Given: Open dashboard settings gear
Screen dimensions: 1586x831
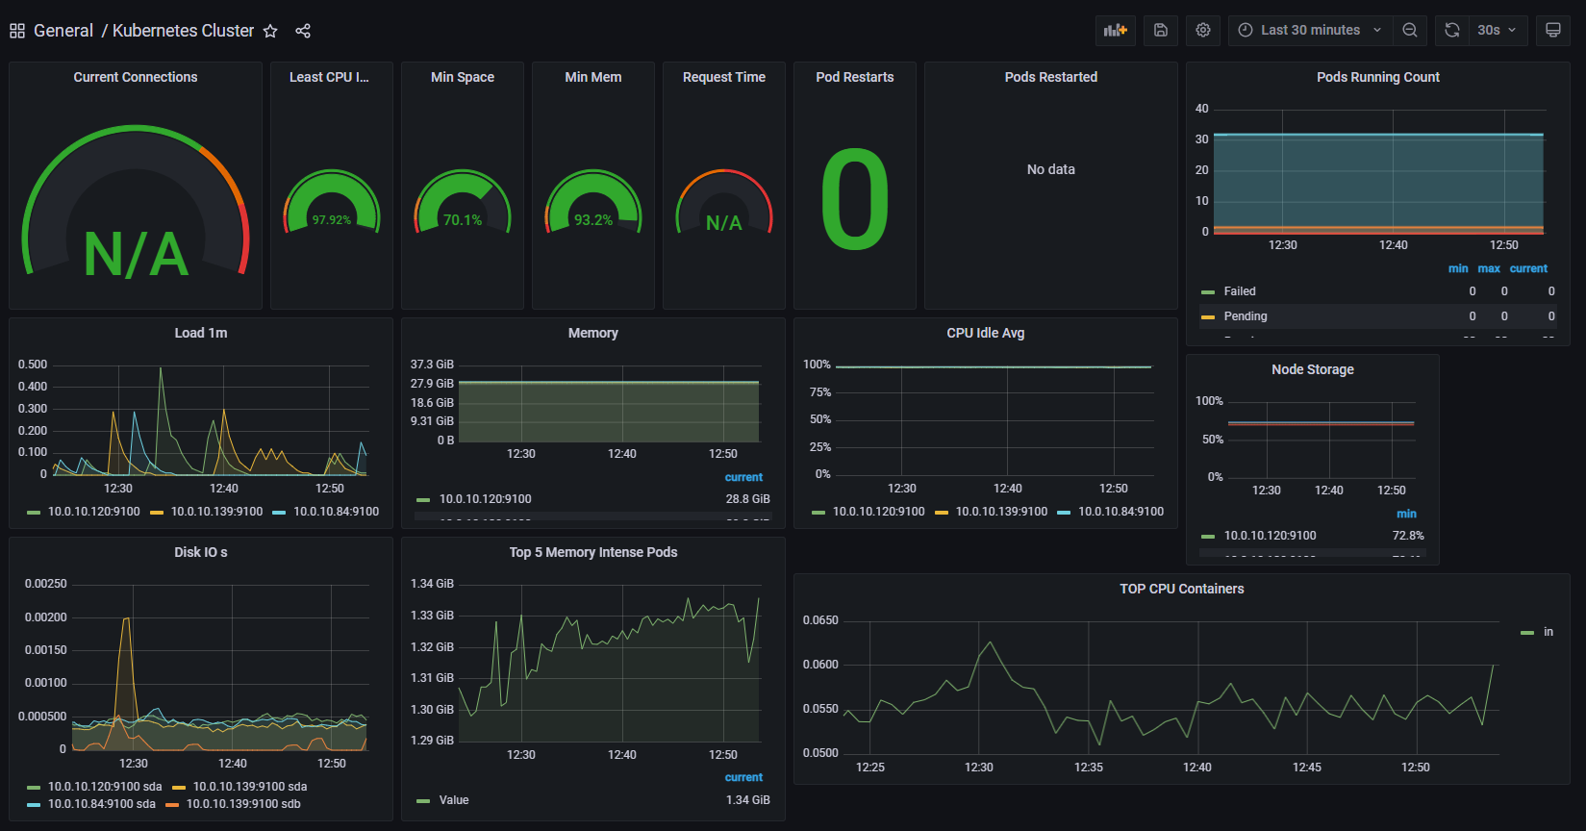Looking at the screenshot, I should pos(1203,30).
